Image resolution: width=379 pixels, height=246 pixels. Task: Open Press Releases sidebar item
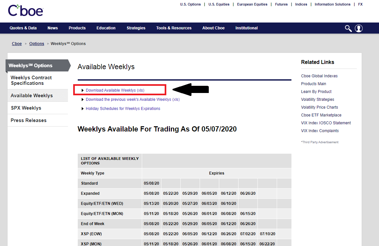pos(29,120)
